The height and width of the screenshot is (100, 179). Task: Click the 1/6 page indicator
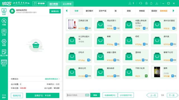[162, 95]
